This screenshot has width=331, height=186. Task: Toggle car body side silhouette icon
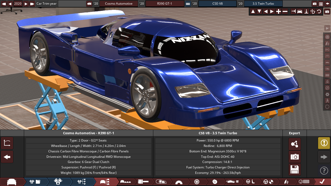[x=327, y=62]
